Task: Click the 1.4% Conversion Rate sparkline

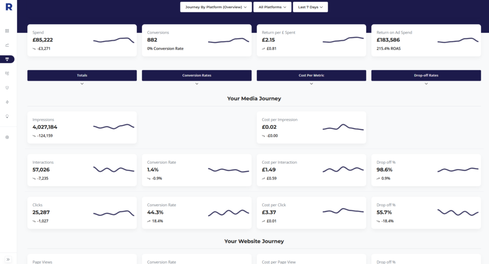Action: tap(229, 170)
